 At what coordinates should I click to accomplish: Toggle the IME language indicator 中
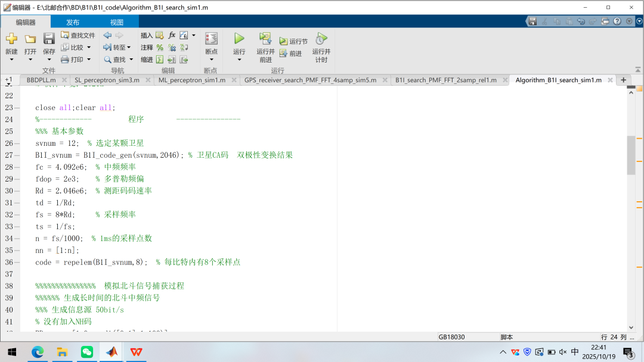pos(574,352)
